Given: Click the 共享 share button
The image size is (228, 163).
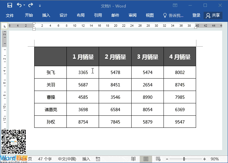Looking at the screenshot, I should coord(213,15).
